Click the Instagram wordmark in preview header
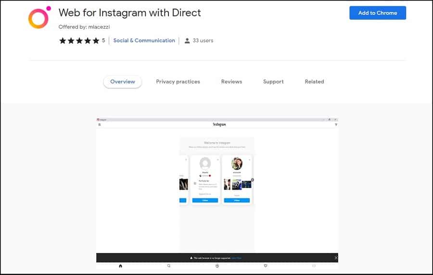The image size is (433, 275). click(219, 125)
